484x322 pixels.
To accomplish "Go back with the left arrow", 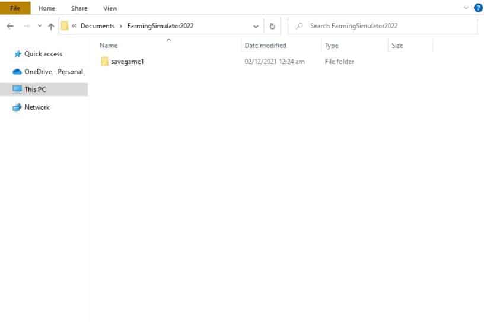I will (10, 26).
